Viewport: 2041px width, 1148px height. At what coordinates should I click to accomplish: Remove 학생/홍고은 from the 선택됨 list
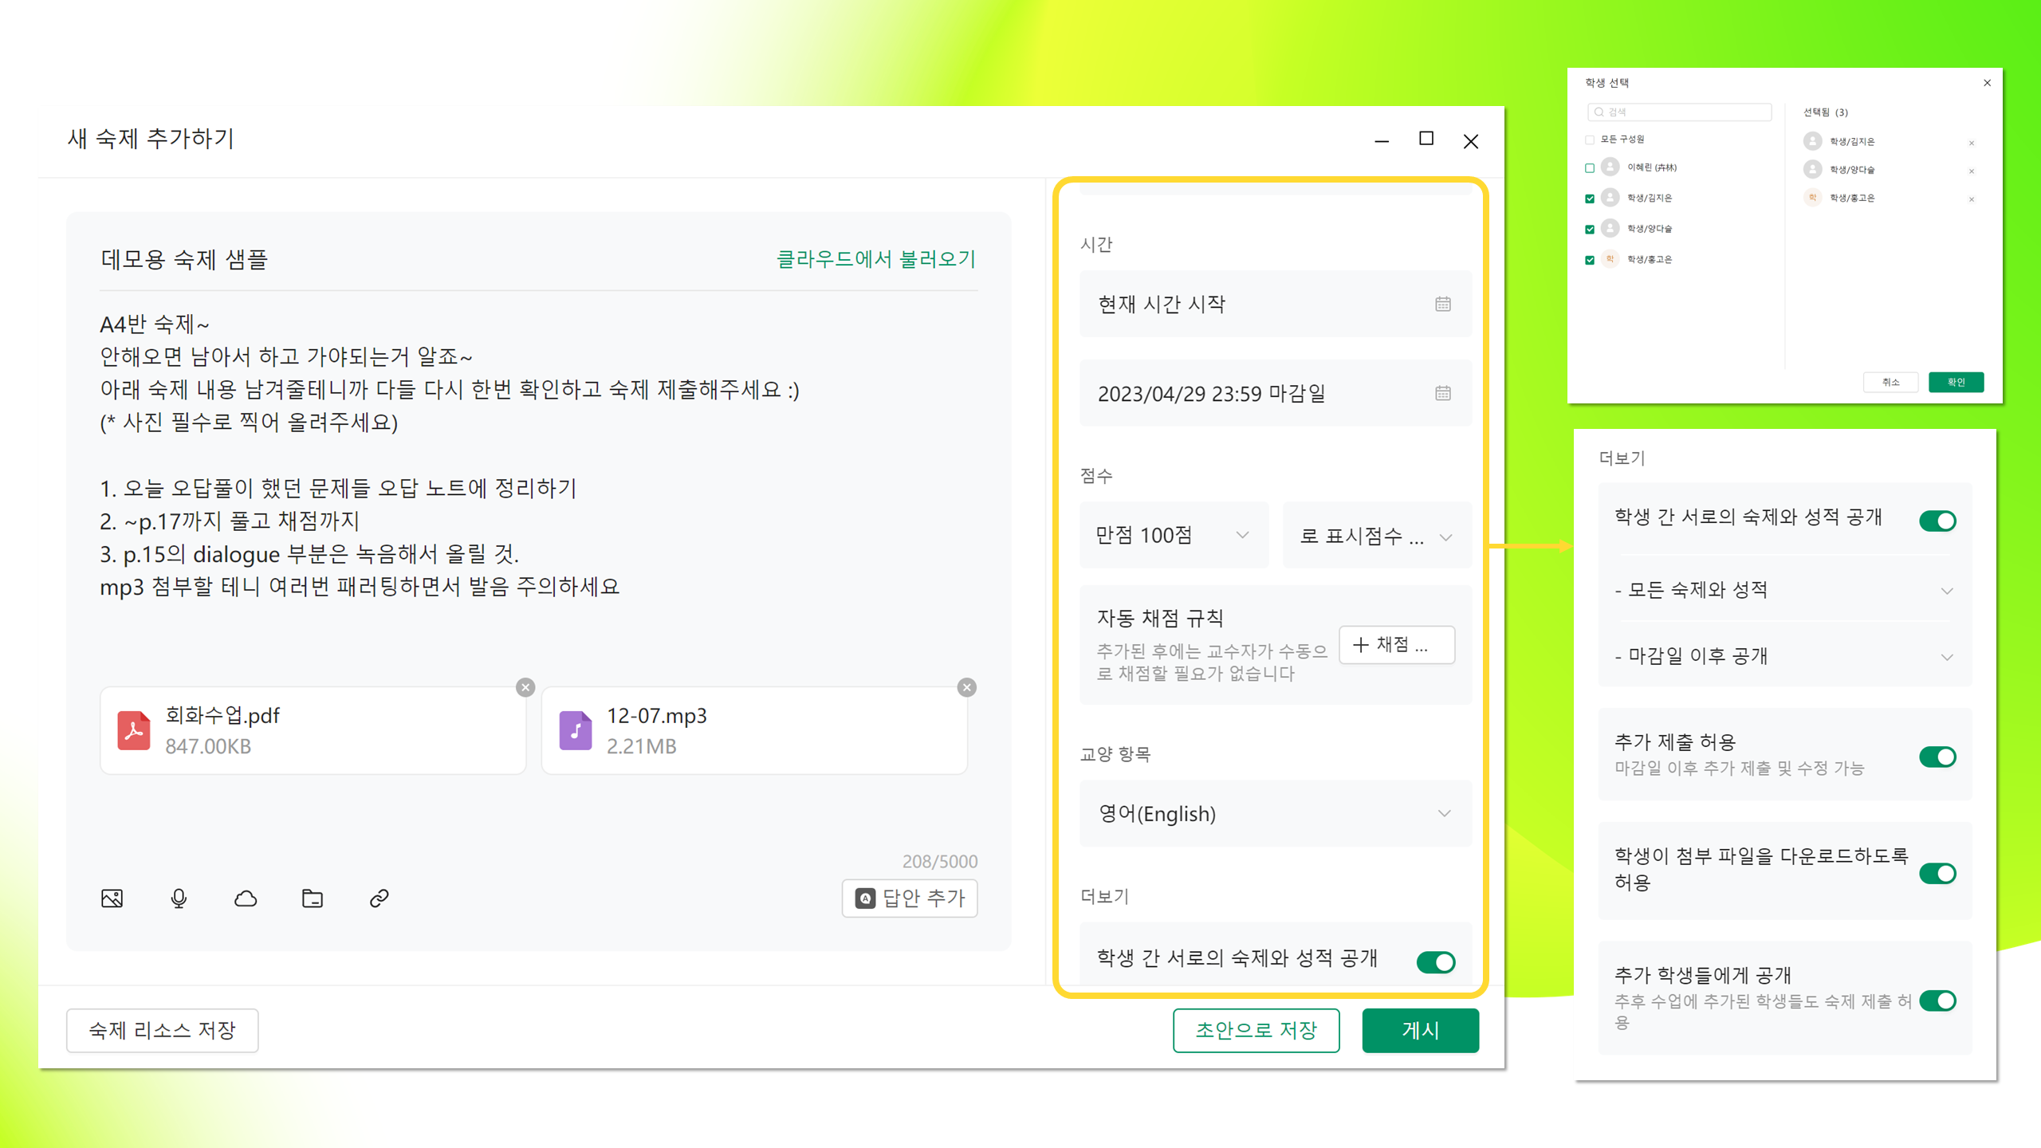click(x=1972, y=199)
